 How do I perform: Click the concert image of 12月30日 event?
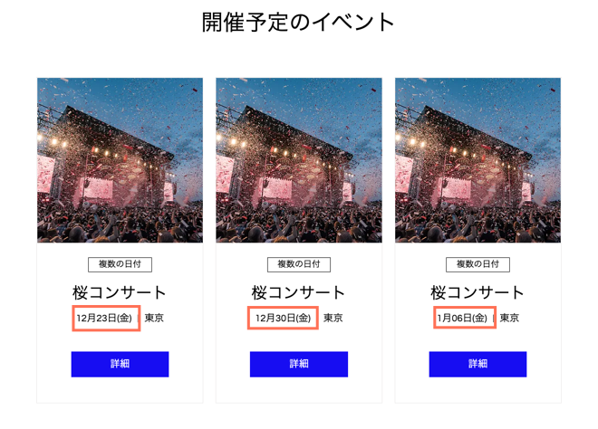pyautogui.click(x=298, y=160)
